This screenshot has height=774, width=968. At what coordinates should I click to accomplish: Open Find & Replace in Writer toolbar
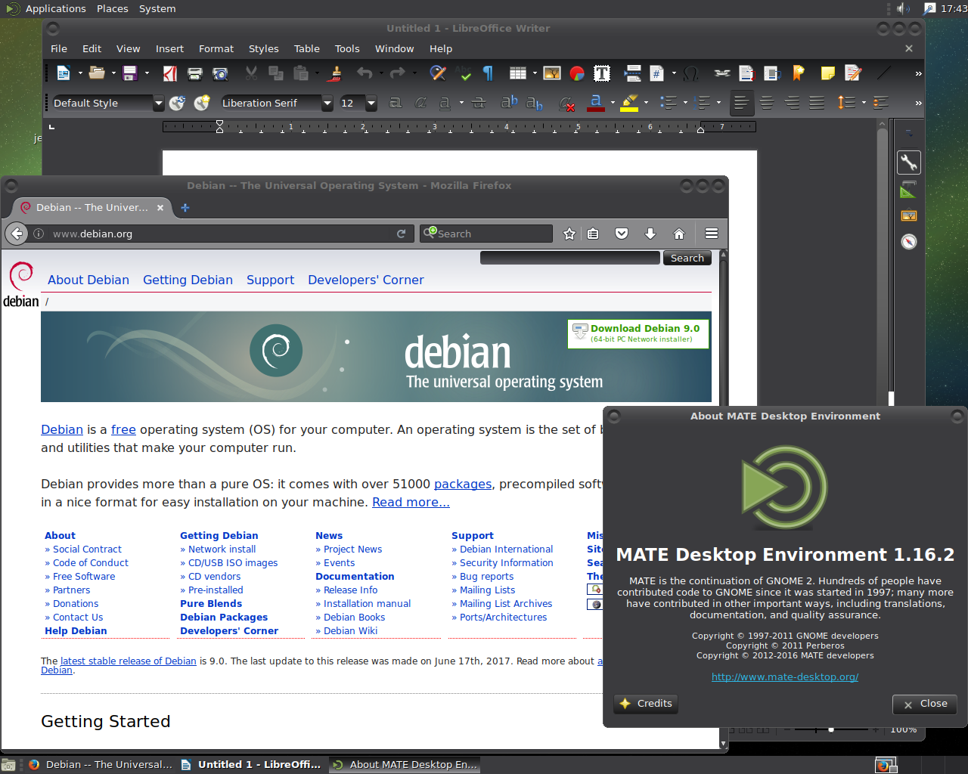438,73
